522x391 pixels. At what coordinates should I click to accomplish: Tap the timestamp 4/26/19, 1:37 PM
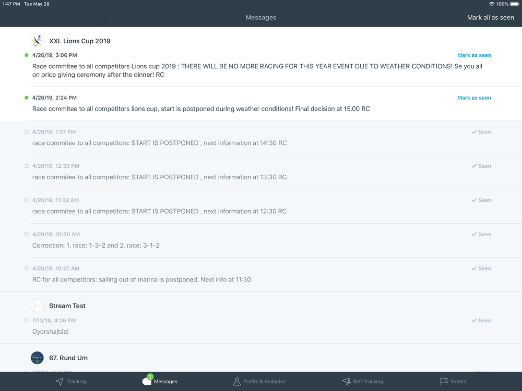pos(54,132)
